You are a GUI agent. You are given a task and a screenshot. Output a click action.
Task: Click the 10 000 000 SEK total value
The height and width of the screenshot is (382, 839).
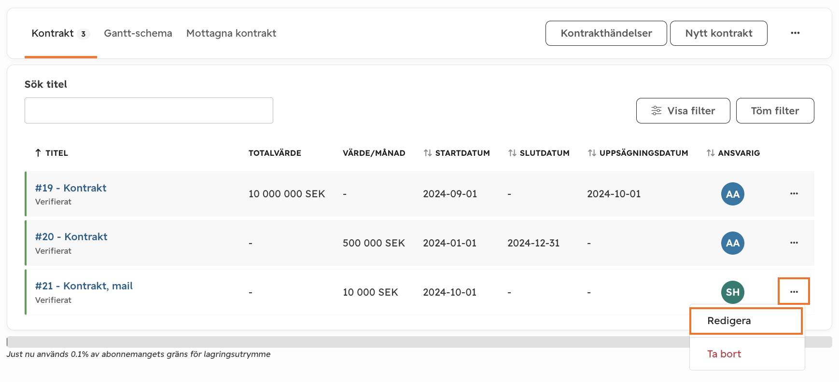[287, 194]
